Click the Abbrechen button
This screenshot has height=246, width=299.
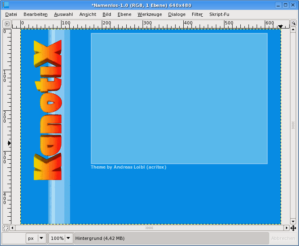pos(283,238)
